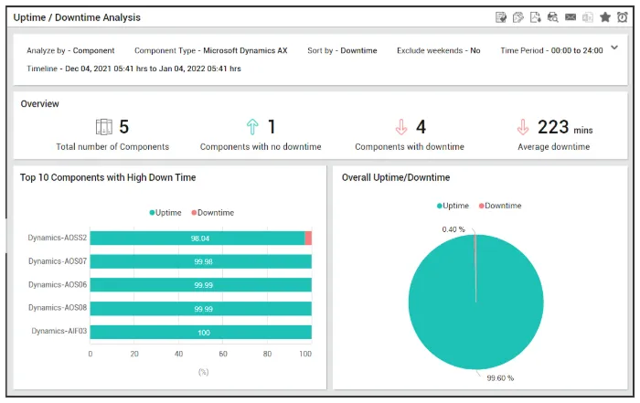
Task: Click the Time Period 00:00 to 24:00
Action: (x=551, y=50)
